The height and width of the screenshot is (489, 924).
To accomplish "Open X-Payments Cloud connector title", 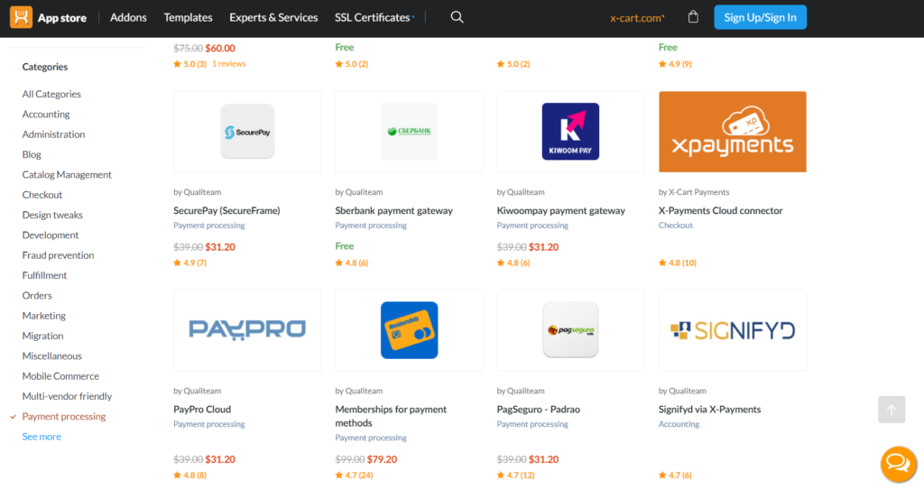I will click(x=721, y=210).
